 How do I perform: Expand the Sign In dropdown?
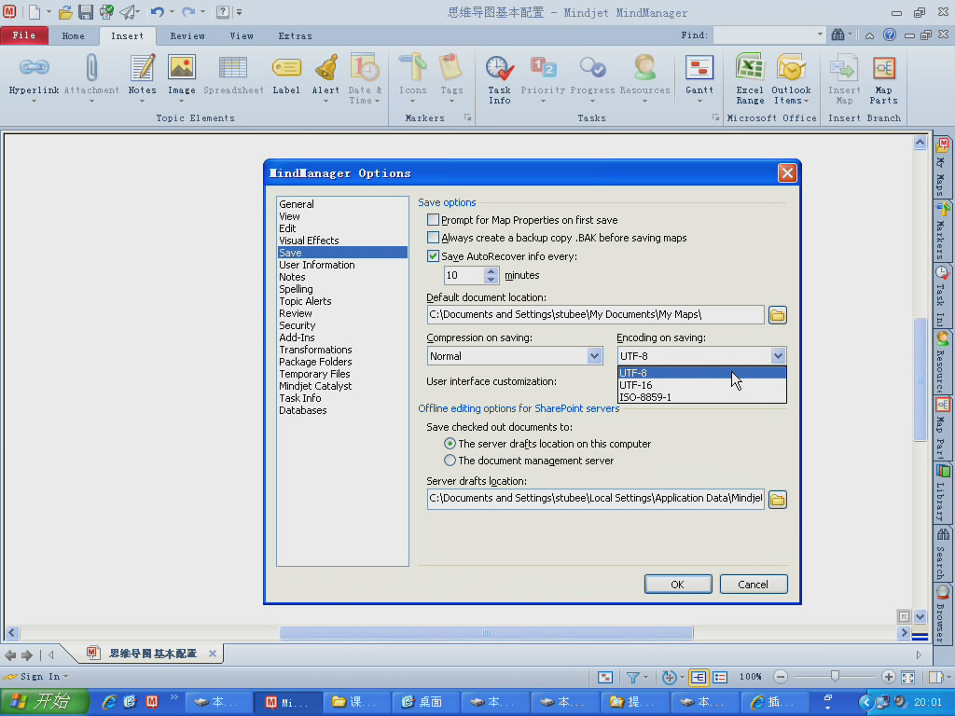pyautogui.click(x=66, y=677)
